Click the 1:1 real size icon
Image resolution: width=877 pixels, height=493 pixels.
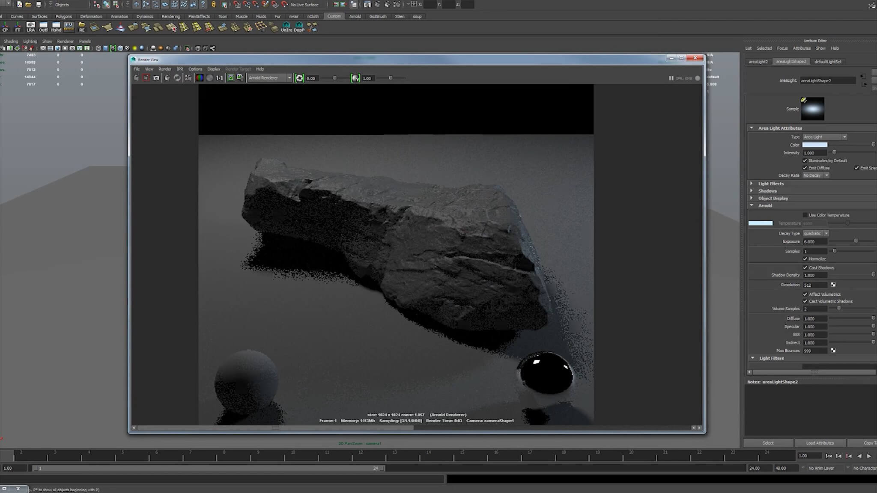[x=220, y=78]
